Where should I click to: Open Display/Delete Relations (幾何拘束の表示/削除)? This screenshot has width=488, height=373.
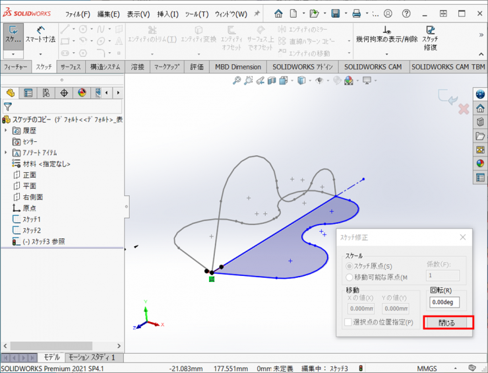point(386,34)
